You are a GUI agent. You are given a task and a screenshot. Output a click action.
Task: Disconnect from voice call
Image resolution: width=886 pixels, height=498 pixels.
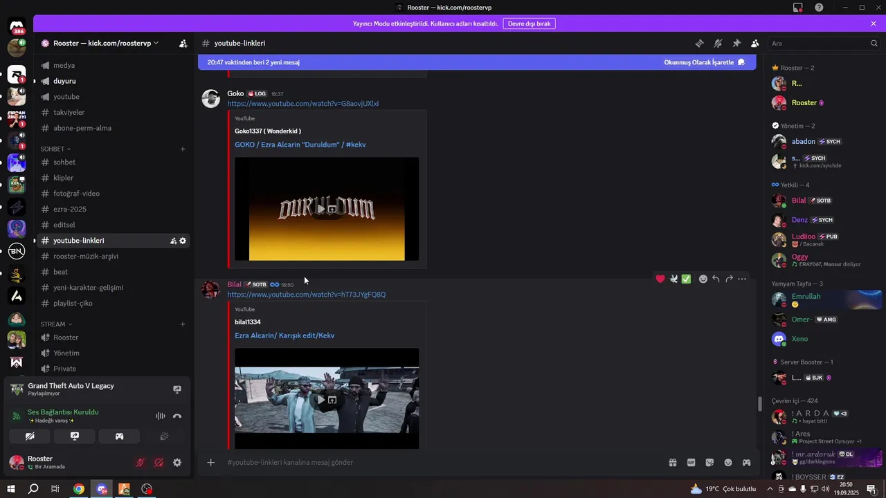coord(177,416)
